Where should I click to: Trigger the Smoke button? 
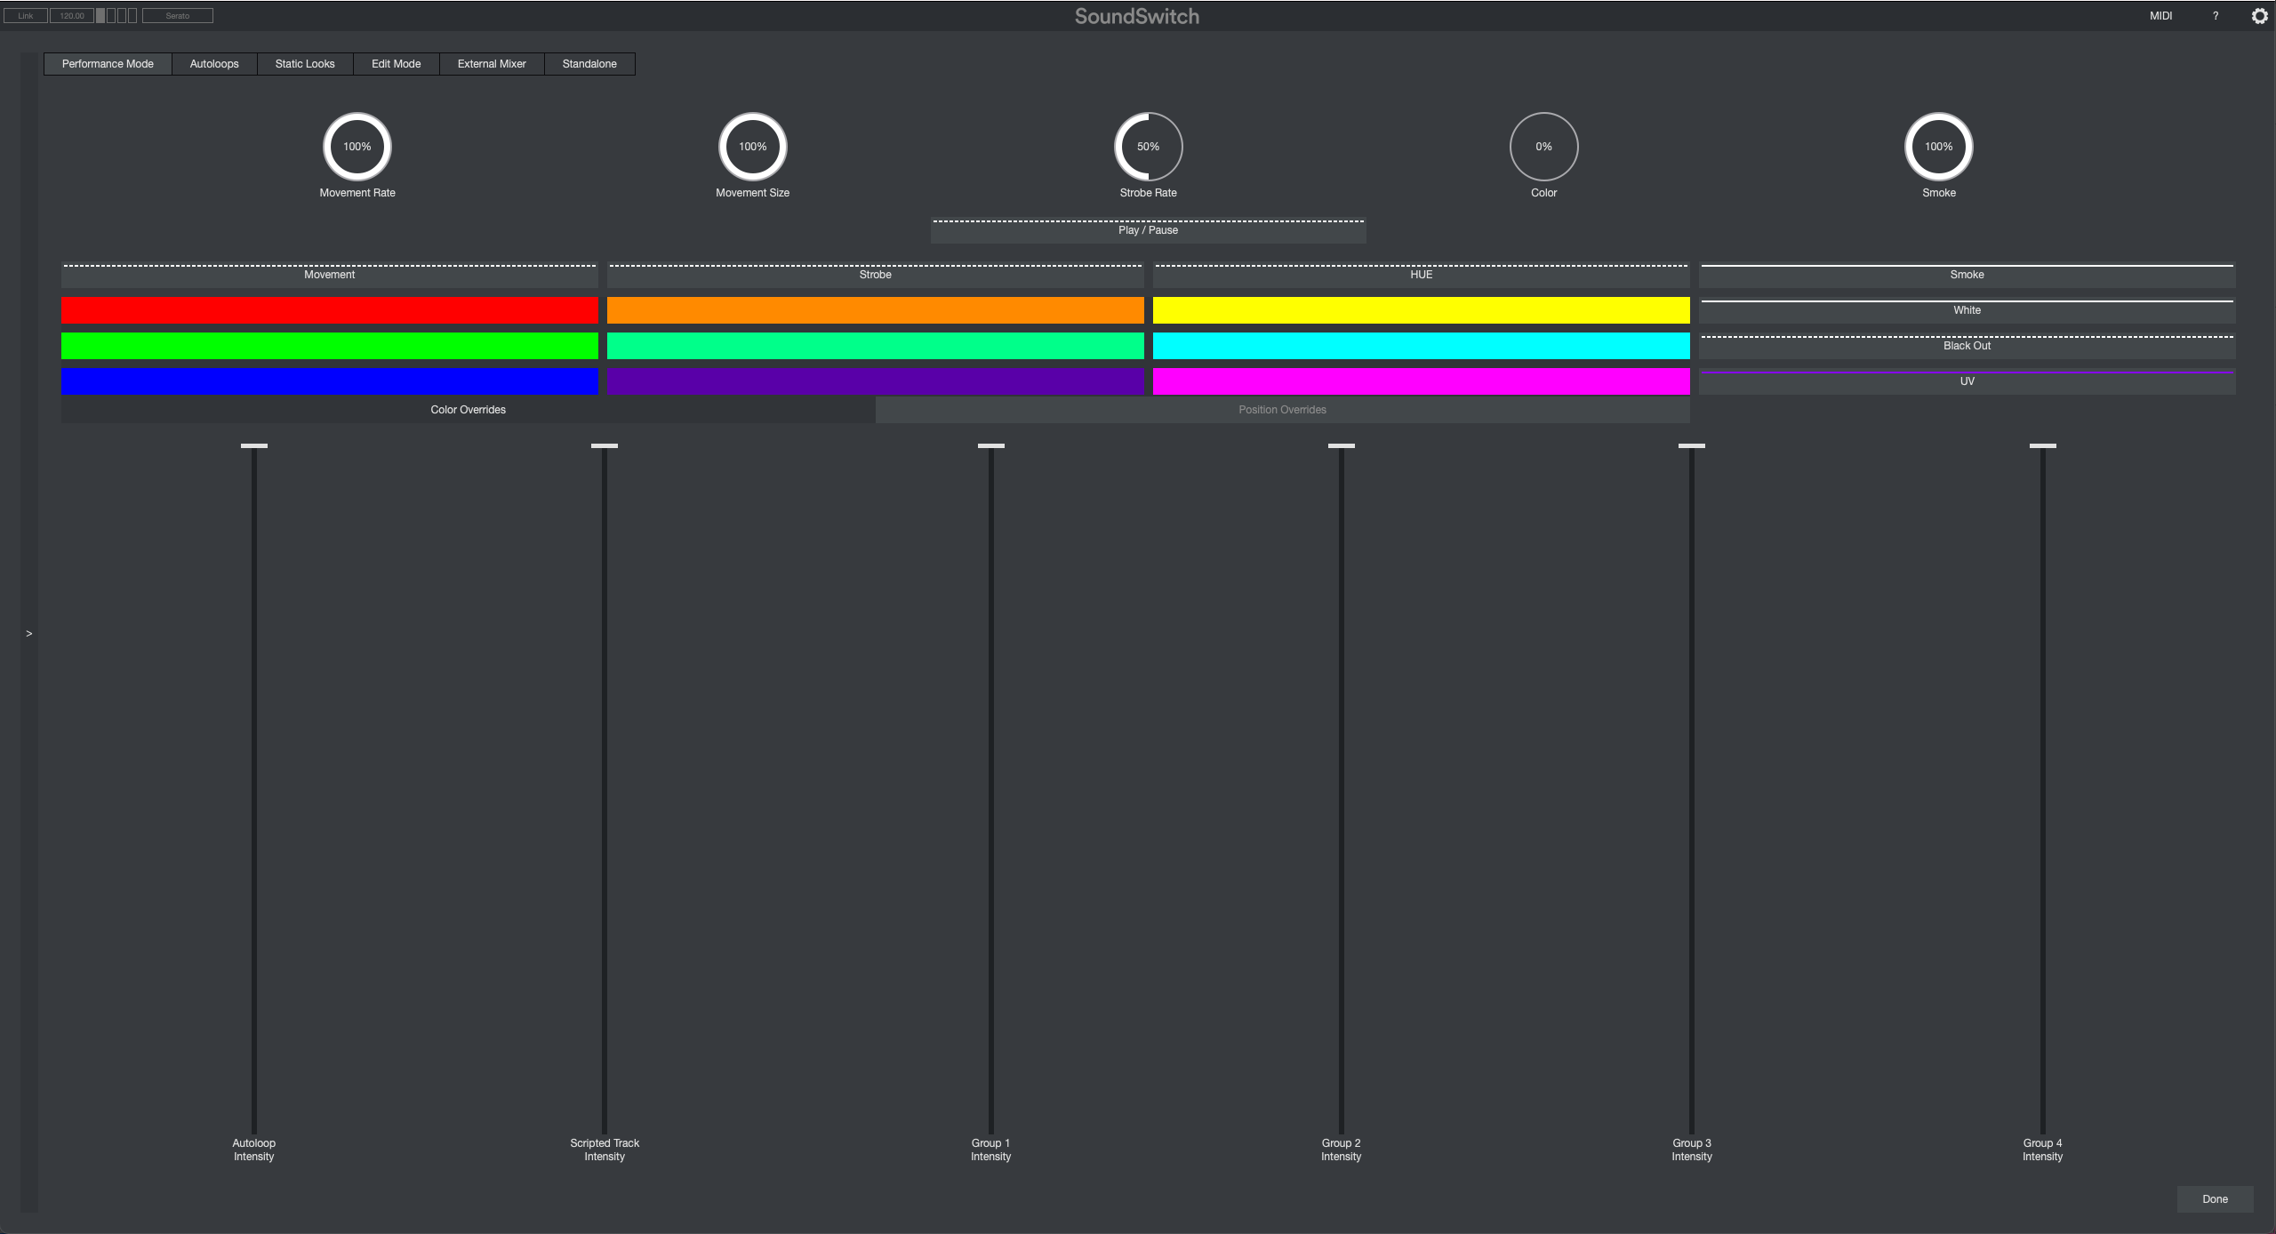click(x=1967, y=275)
